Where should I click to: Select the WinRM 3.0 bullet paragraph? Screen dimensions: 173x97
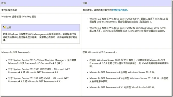(128, 29)
